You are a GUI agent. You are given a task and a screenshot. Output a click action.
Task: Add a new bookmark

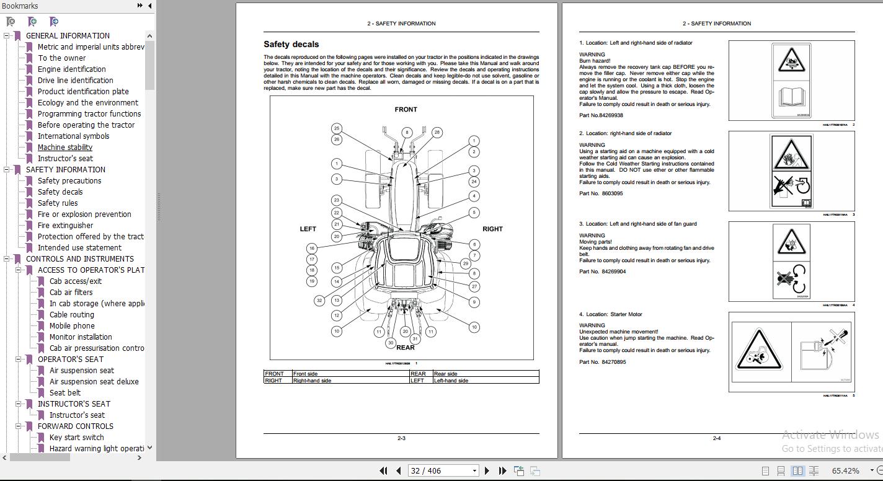click(32, 22)
